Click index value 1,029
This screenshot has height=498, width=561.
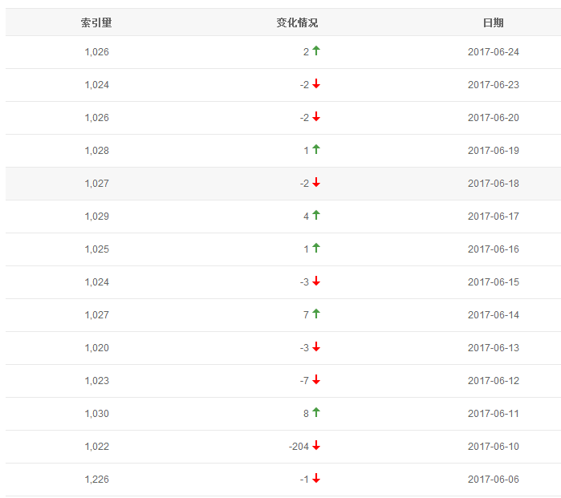96,217
